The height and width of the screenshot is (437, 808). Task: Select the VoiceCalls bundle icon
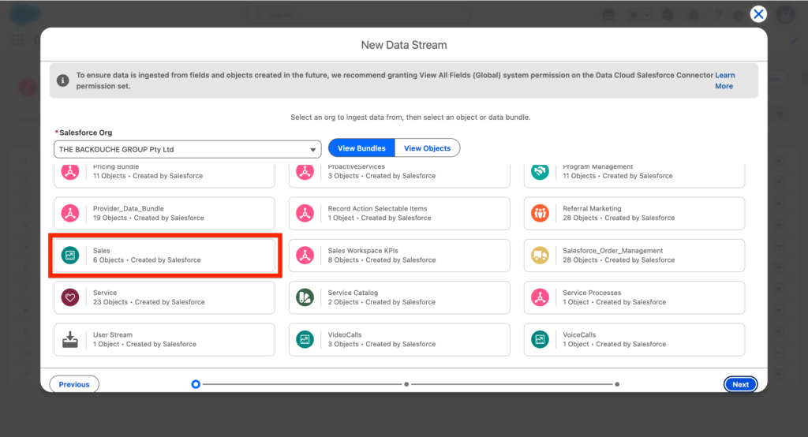pyautogui.click(x=540, y=339)
